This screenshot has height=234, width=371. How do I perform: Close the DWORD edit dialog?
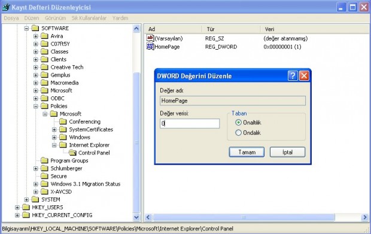click(x=304, y=76)
